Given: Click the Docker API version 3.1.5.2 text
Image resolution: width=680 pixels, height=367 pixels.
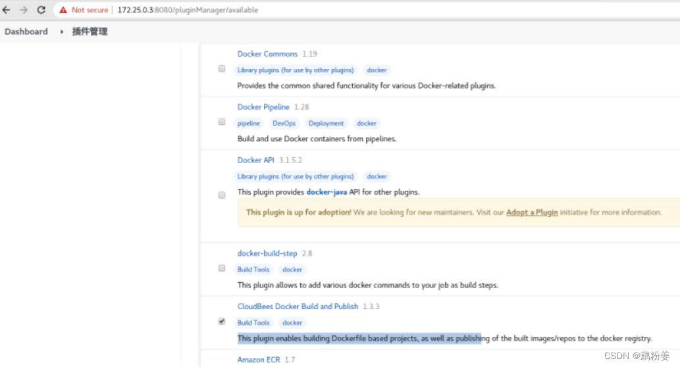Looking at the screenshot, I should [290, 160].
